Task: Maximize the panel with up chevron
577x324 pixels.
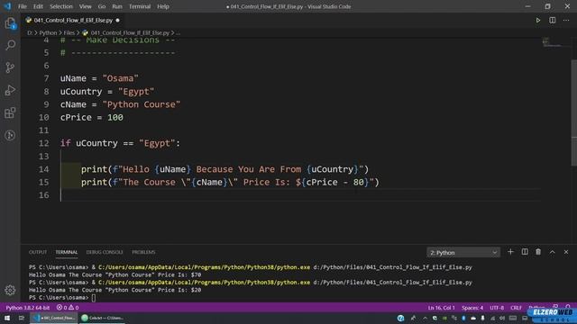Action: pyautogui.click(x=553, y=252)
